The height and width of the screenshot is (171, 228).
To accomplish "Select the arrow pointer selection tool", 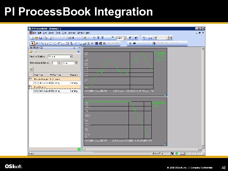I will point(33,43).
